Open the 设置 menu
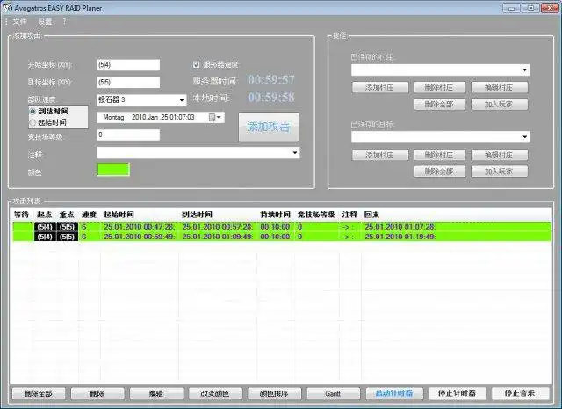The image size is (562, 409). (x=45, y=21)
